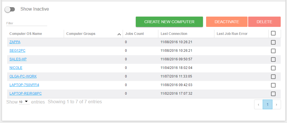Screen dimensions: 287x123
Task: Go to previous page arrow
Action: (x=258, y=104)
